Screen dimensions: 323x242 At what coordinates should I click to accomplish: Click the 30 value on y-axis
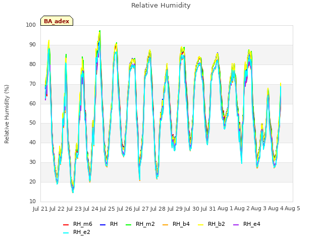[x=32, y=162]
